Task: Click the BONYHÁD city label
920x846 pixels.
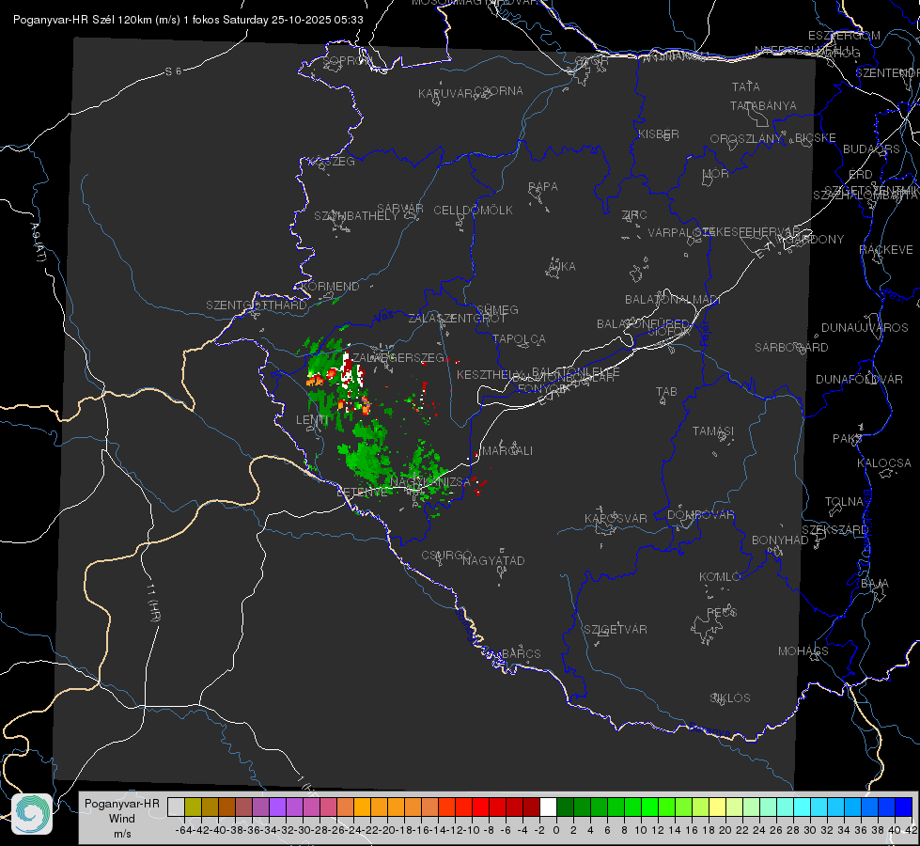Action: click(x=780, y=540)
